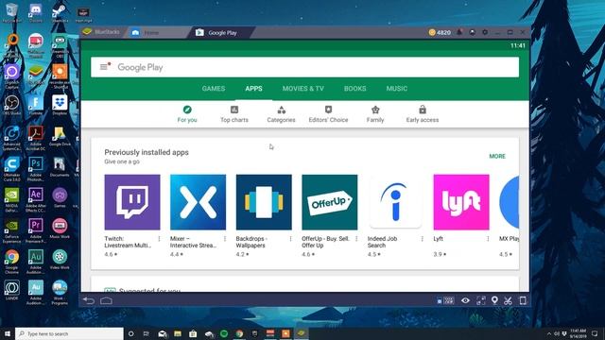Open Spotify from the taskbar
Image resolution: width=605 pixels, height=340 pixels.
224,333
